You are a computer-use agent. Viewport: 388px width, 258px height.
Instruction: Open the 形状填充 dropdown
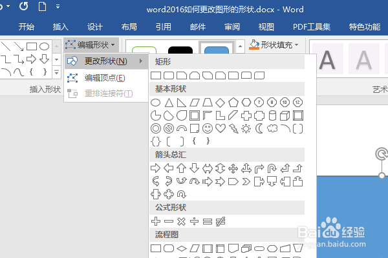click(273, 45)
